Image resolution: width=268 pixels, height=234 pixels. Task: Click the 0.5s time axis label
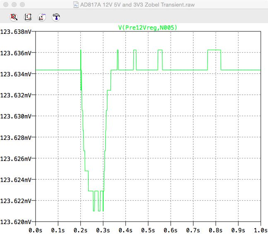148,230
